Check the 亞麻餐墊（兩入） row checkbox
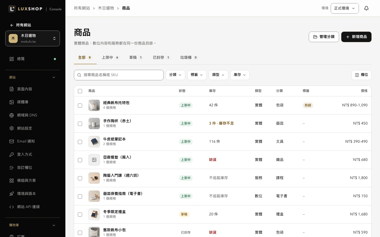Viewport: 380px width, 237px height. tap(80, 160)
